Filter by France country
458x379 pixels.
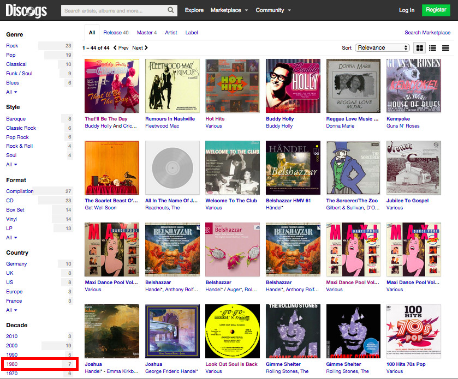tap(14, 301)
